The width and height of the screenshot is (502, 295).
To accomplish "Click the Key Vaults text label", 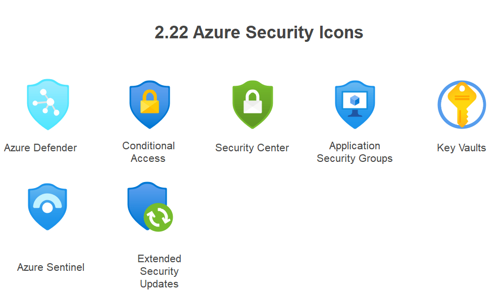I will [461, 148].
